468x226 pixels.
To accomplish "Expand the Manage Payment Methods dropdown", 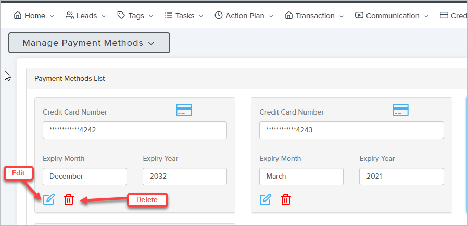I will tap(89, 43).
